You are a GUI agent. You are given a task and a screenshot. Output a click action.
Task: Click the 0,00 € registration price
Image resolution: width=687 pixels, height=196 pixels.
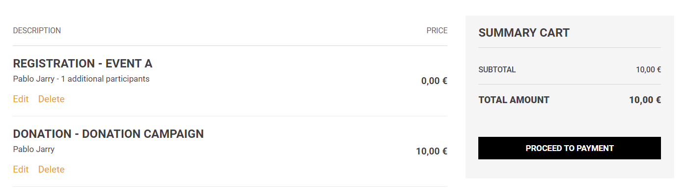click(434, 81)
